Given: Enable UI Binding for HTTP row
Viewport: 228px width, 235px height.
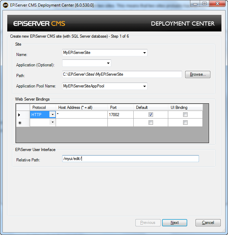Looking at the screenshot, I should point(185,115).
